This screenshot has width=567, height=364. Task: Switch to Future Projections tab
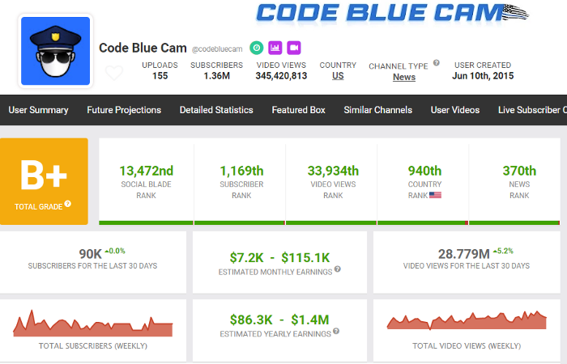pos(124,110)
